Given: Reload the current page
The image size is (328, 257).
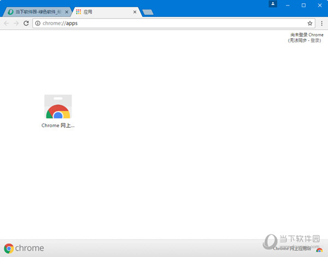Looking at the screenshot, I should pyautogui.click(x=26, y=23).
